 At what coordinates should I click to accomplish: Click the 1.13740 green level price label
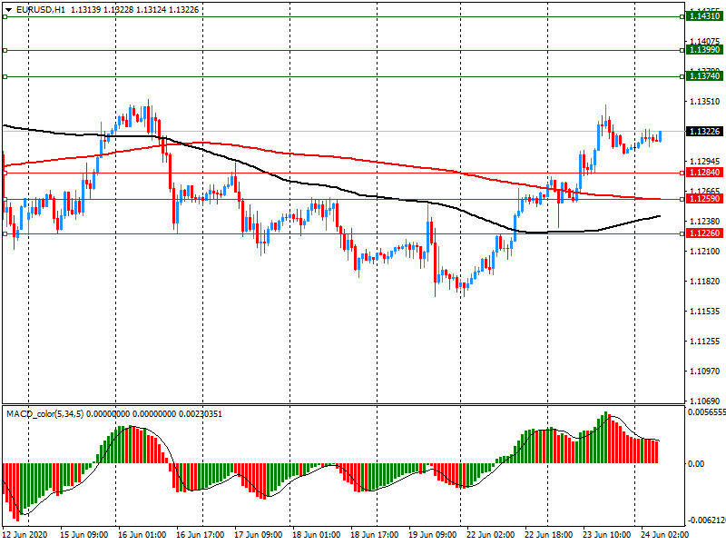(704, 76)
